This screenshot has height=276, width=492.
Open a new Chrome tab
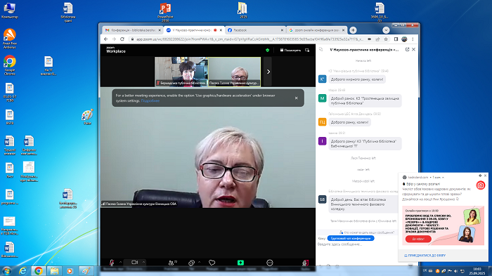pyautogui.click(x=353, y=30)
